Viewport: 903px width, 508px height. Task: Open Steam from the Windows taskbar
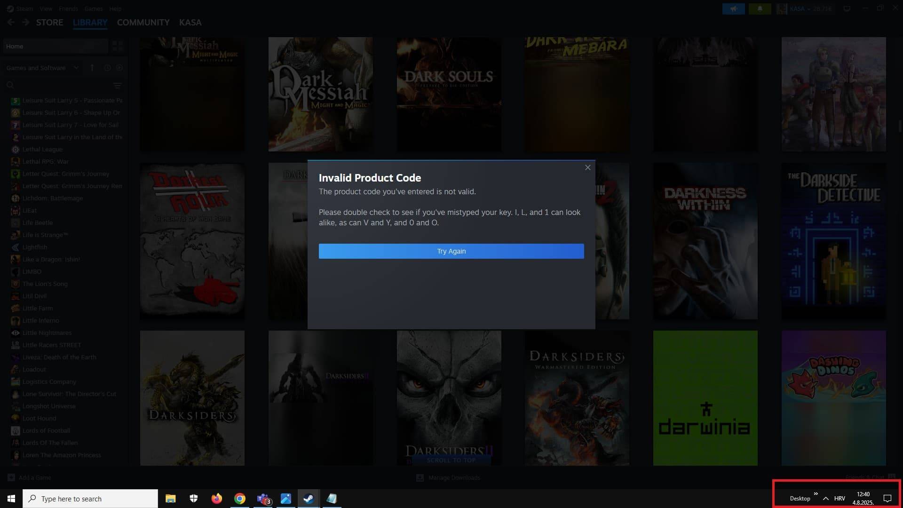pyautogui.click(x=309, y=499)
